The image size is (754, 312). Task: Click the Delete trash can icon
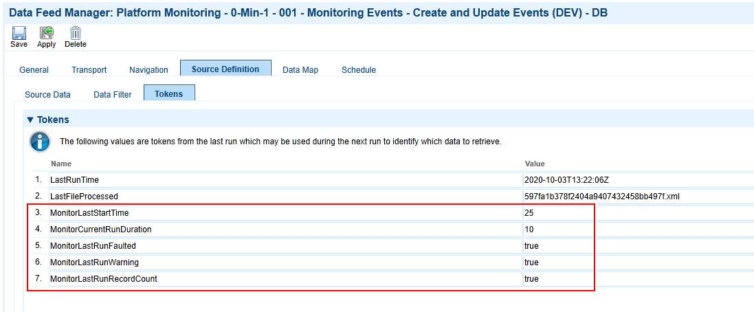pyautogui.click(x=76, y=33)
